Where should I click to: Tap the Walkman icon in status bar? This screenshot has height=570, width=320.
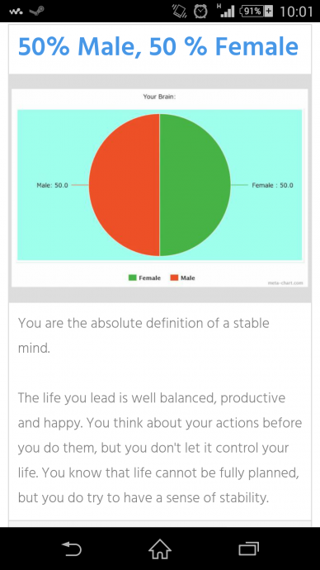(x=15, y=12)
